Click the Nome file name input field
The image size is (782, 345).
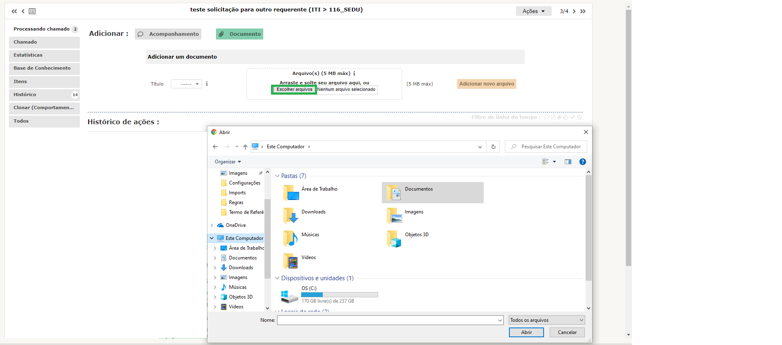(387, 320)
